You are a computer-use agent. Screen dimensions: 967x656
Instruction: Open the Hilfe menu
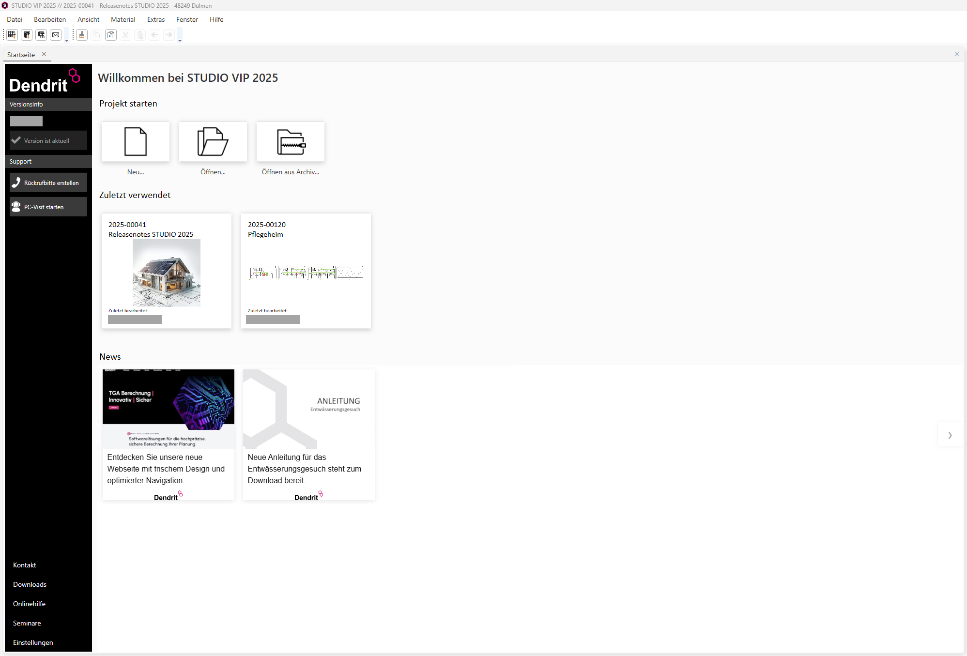[x=216, y=19]
